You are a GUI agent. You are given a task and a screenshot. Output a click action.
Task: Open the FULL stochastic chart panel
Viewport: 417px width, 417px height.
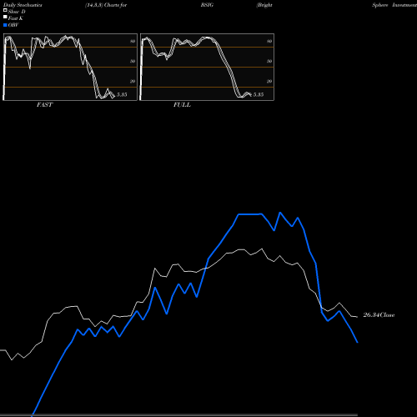(x=207, y=67)
